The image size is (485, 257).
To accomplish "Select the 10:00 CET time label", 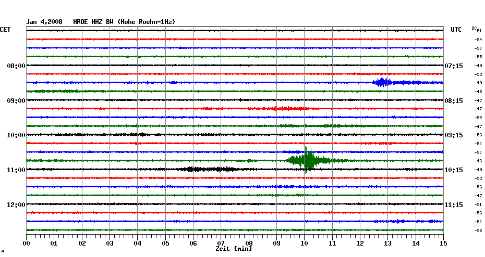I will click(16, 135).
